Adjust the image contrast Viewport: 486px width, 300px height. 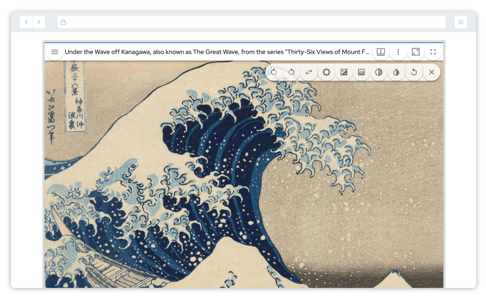coord(378,72)
